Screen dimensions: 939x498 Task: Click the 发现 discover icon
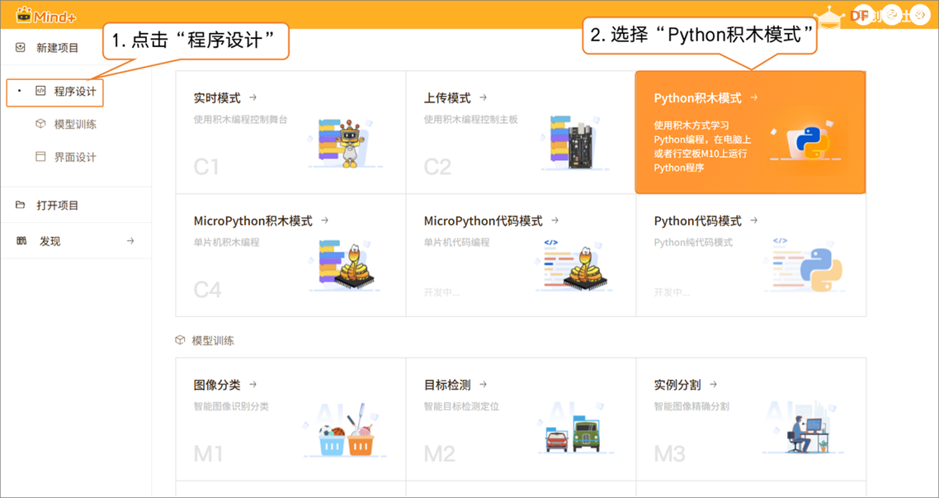(x=21, y=240)
